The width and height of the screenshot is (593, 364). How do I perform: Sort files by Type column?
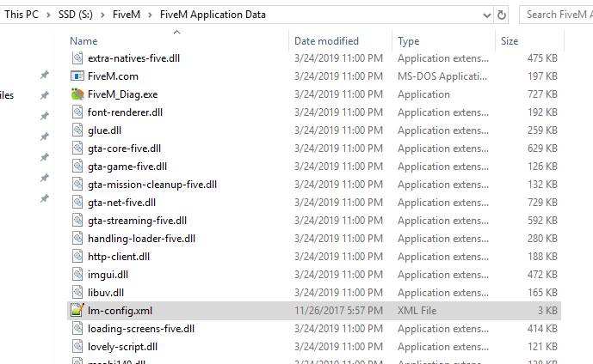coord(409,40)
